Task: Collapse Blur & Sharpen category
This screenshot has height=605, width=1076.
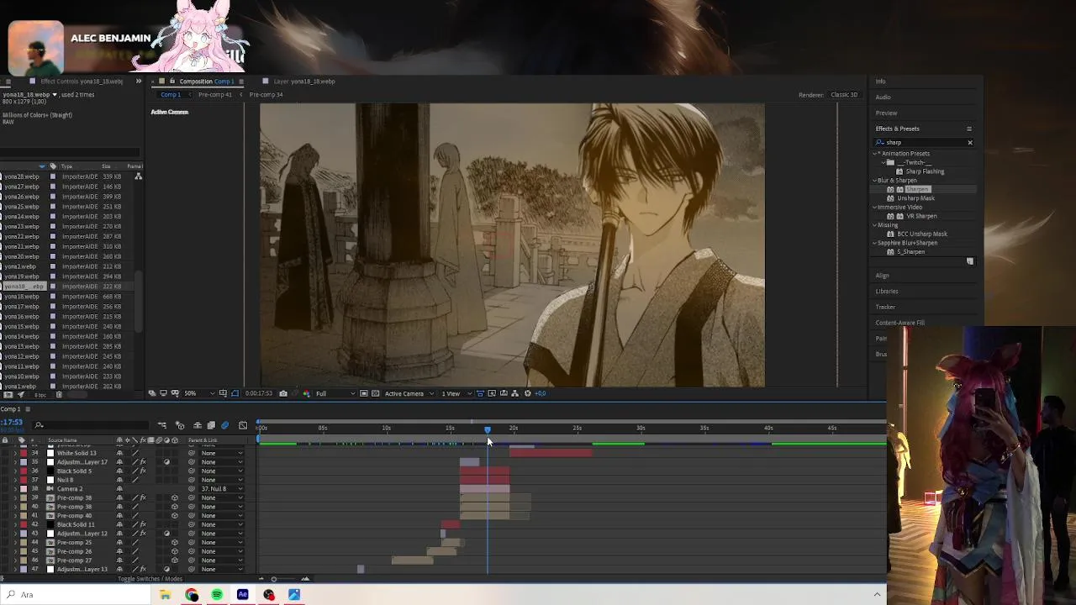Action: pos(875,181)
